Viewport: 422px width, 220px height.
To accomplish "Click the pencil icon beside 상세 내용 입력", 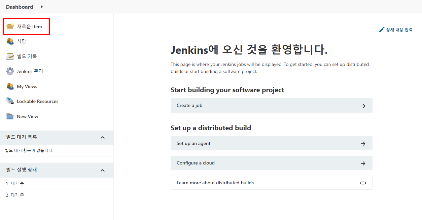I will [382, 30].
